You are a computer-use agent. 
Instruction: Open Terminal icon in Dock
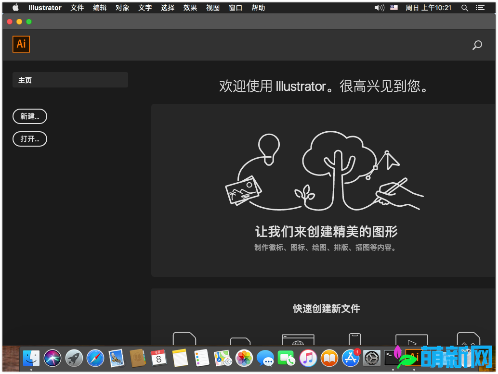click(393, 359)
